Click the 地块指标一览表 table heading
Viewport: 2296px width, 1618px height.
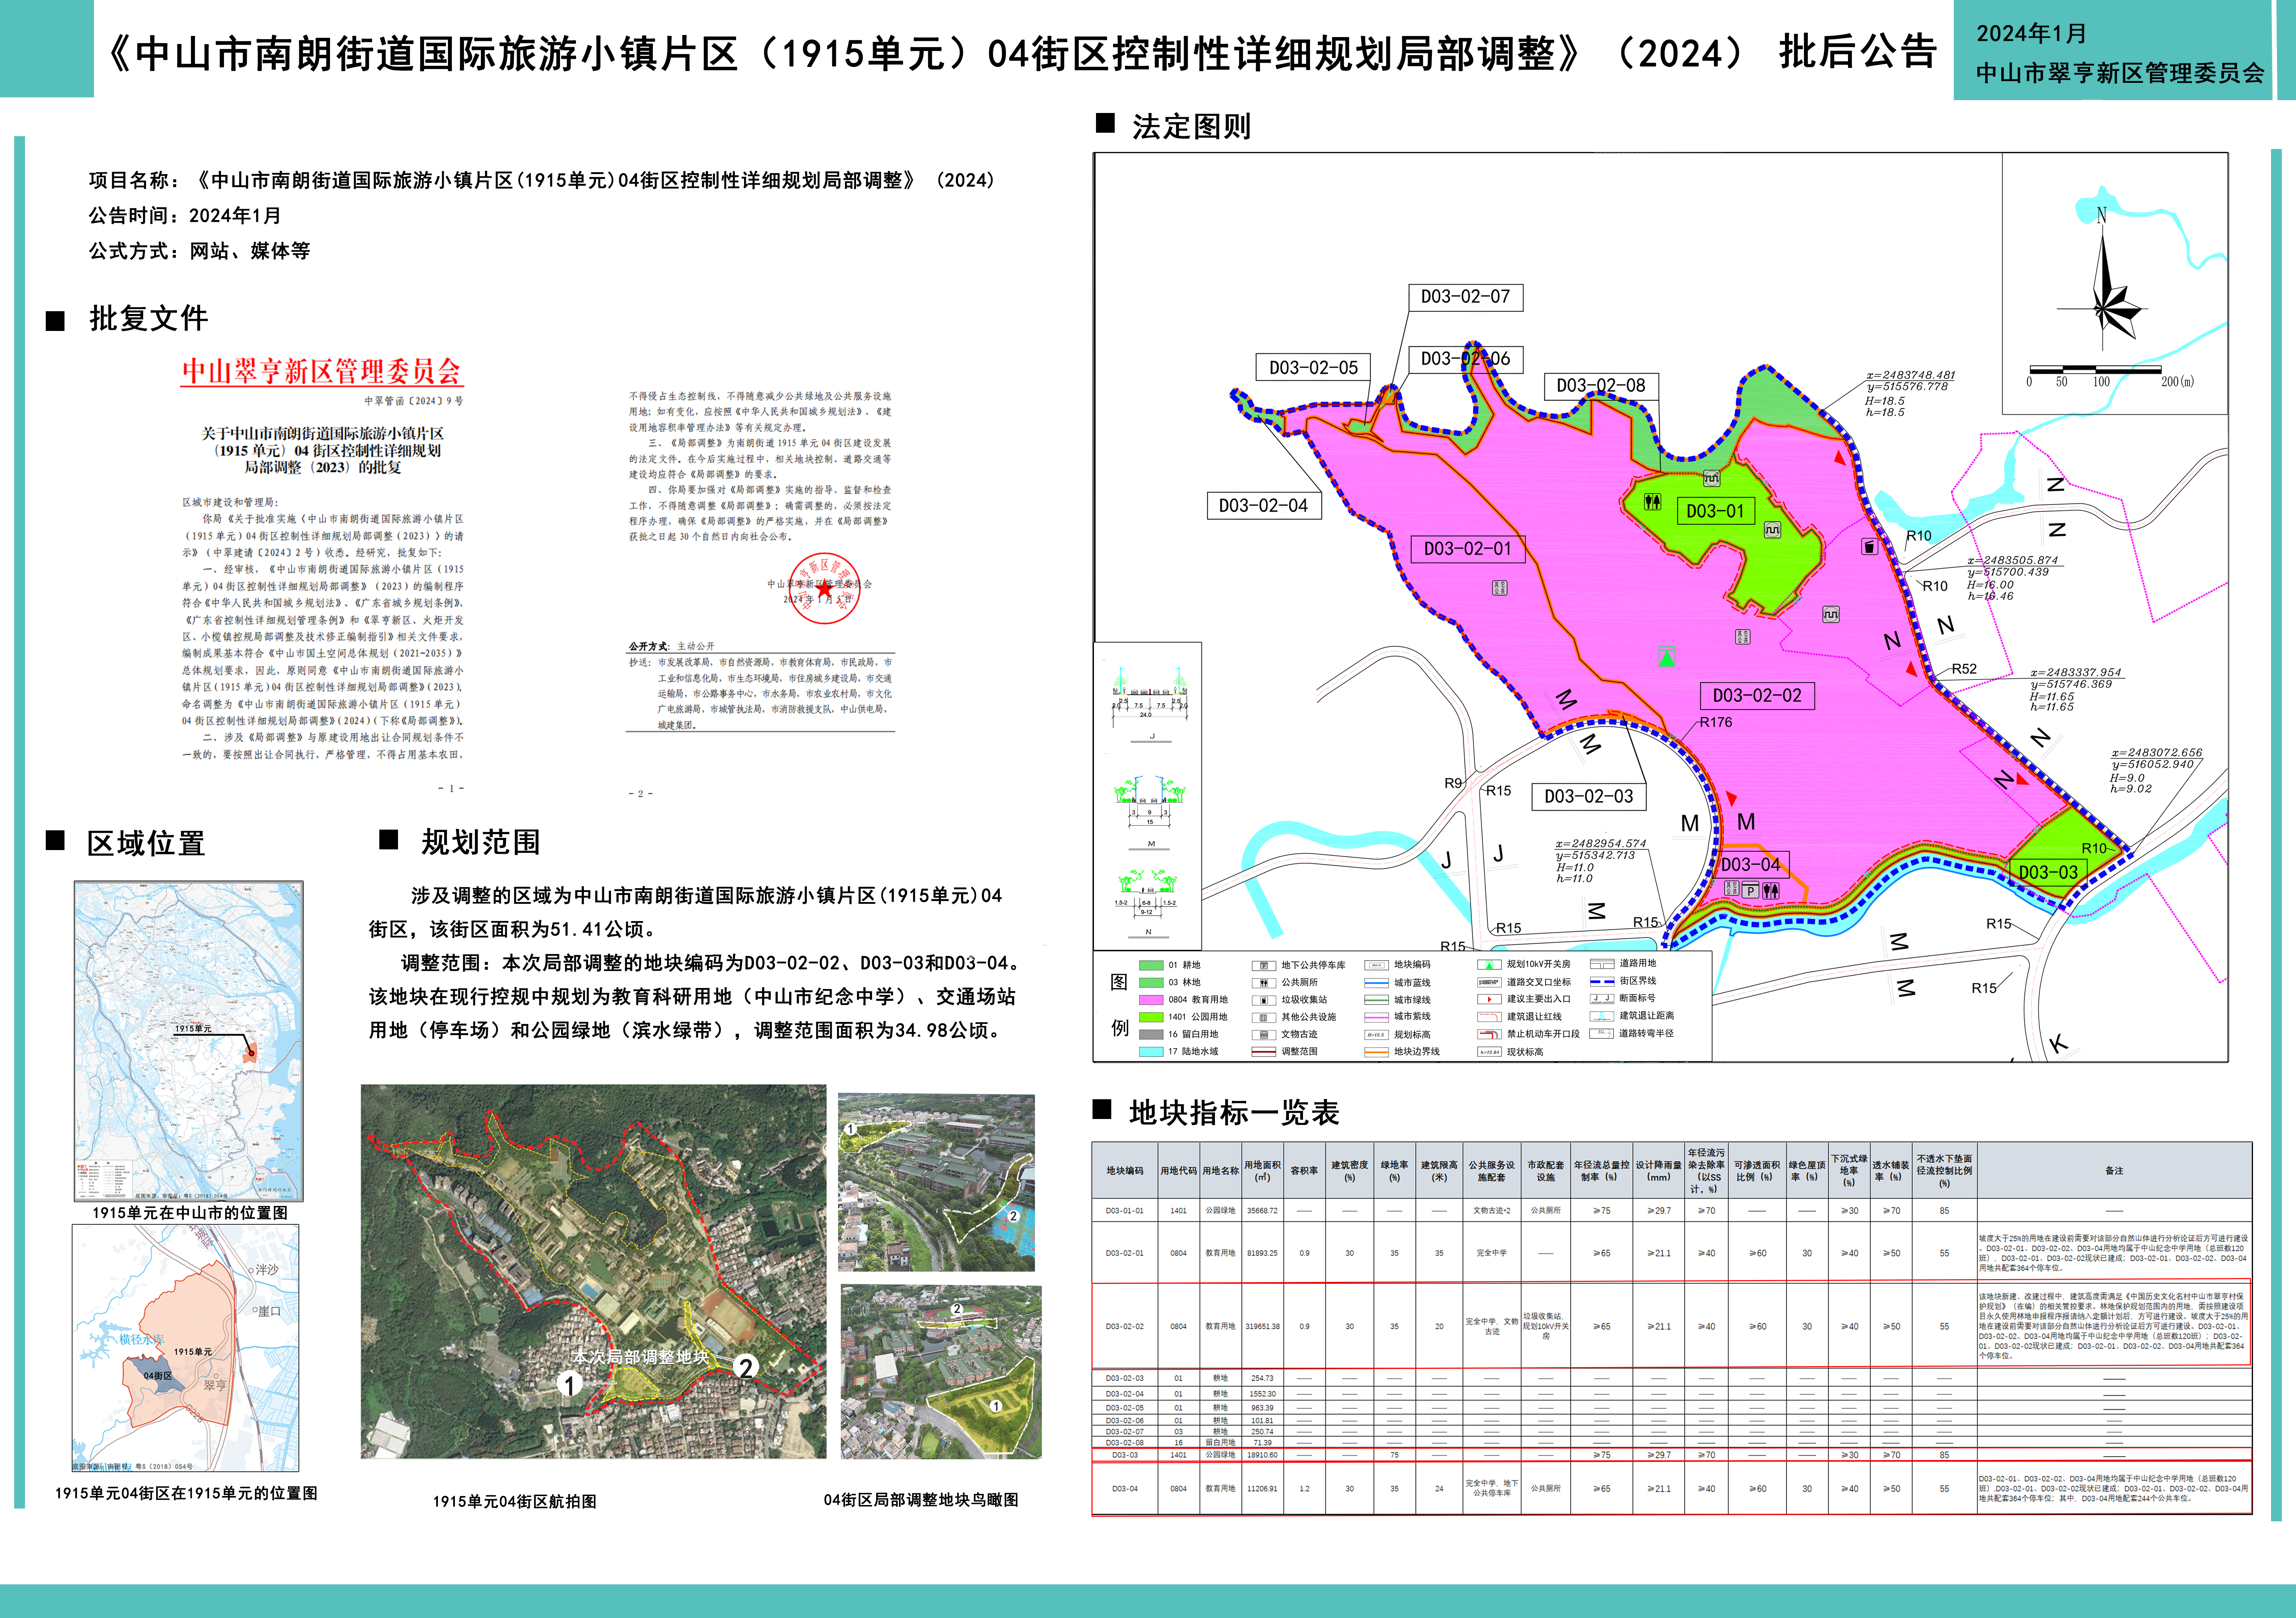1234,1113
